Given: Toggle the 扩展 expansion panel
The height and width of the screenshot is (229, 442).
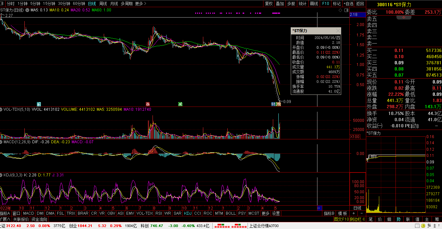Looking at the screenshot, I should pos(5,219).
